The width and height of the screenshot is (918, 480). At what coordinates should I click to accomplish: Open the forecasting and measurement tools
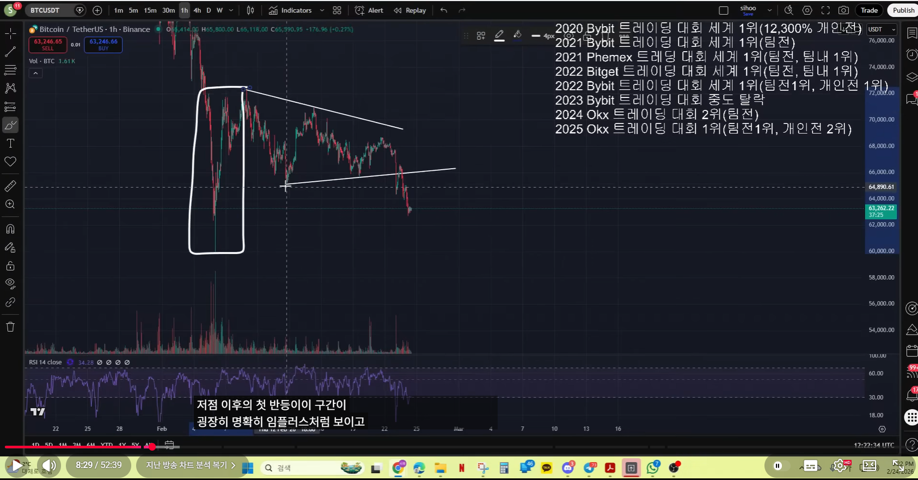10,107
